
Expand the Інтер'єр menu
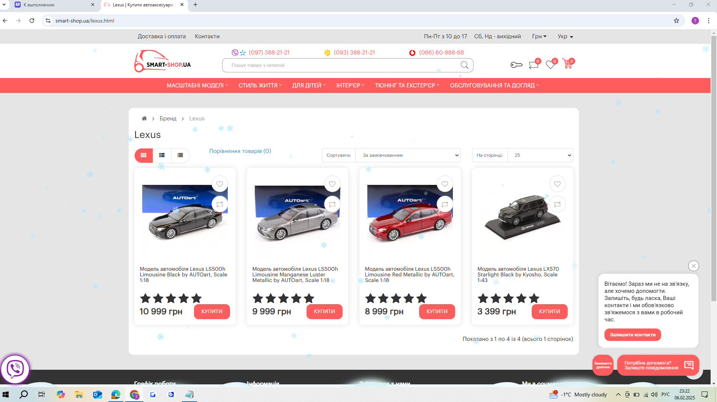coord(350,85)
